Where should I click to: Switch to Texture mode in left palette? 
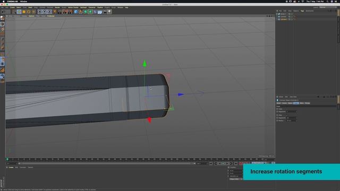[2, 29]
